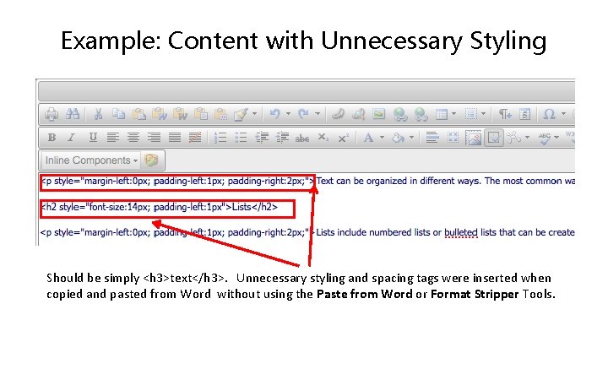Open the Image Manager picture icon
Viewport: 608px width, 380px height.
point(379,114)
